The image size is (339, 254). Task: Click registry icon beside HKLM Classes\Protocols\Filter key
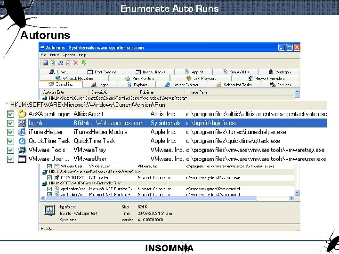pos(45,183)
